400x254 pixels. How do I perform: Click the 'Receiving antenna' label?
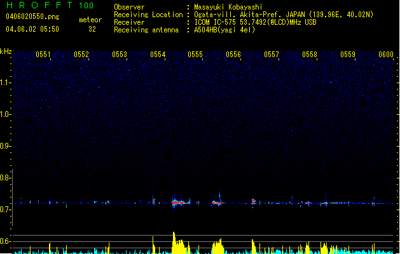click(x=146, y=30)
